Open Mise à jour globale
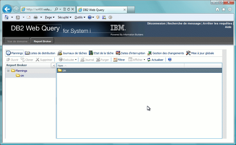This screenshot has width=236, height=145. coord(200,53)
